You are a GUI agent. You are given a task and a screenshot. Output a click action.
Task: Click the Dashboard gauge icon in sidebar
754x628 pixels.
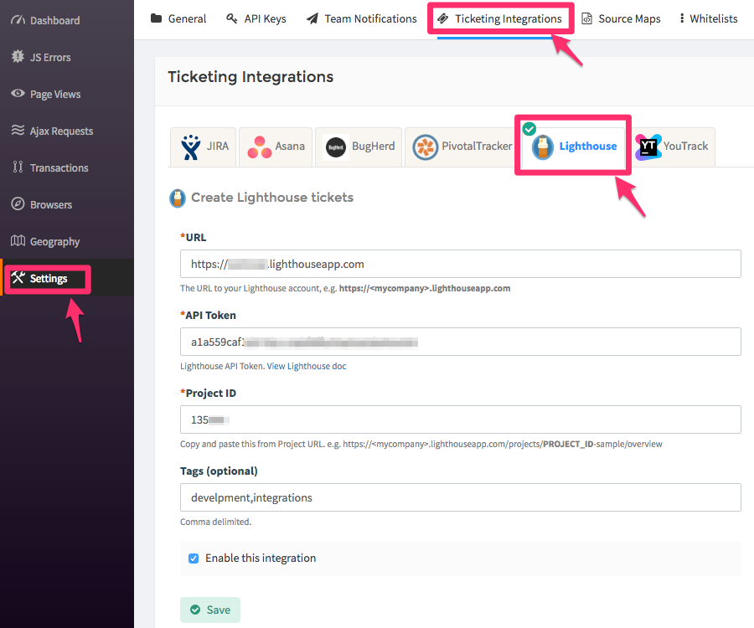click(x=18, y=20)
